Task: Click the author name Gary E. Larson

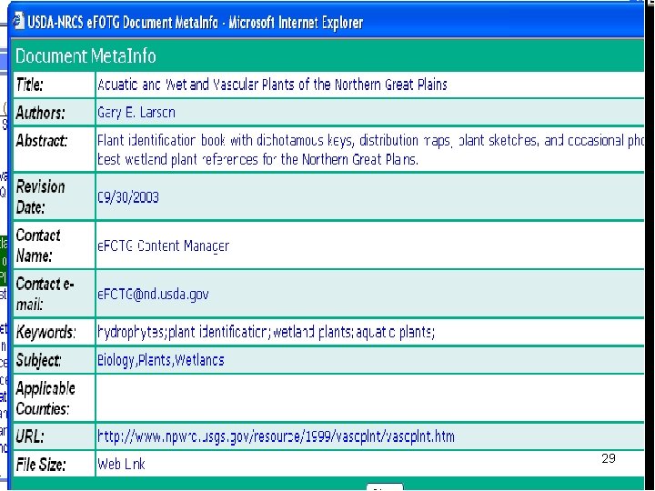Action: point(136,113)
